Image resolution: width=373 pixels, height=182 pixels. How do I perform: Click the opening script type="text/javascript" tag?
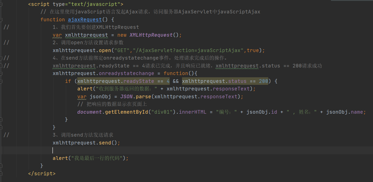[76, 4]
